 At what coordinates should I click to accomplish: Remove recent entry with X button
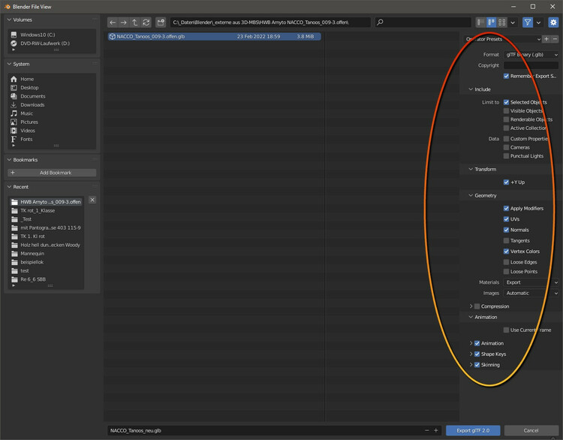[x=92, y=200]
